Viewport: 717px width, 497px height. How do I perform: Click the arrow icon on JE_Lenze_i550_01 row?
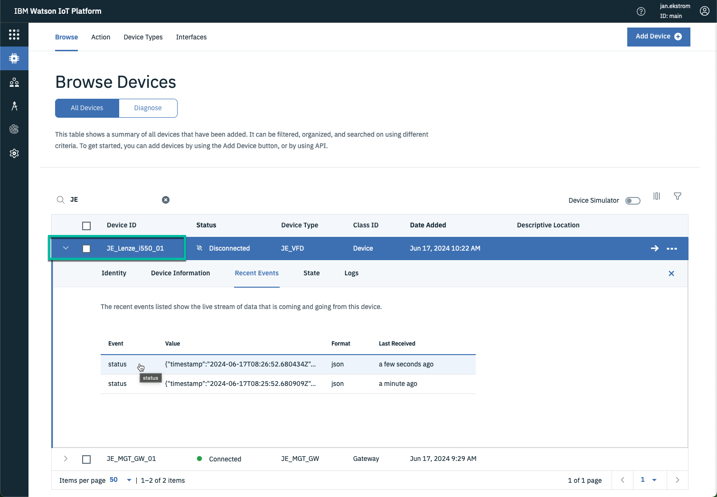coord(655,248)
